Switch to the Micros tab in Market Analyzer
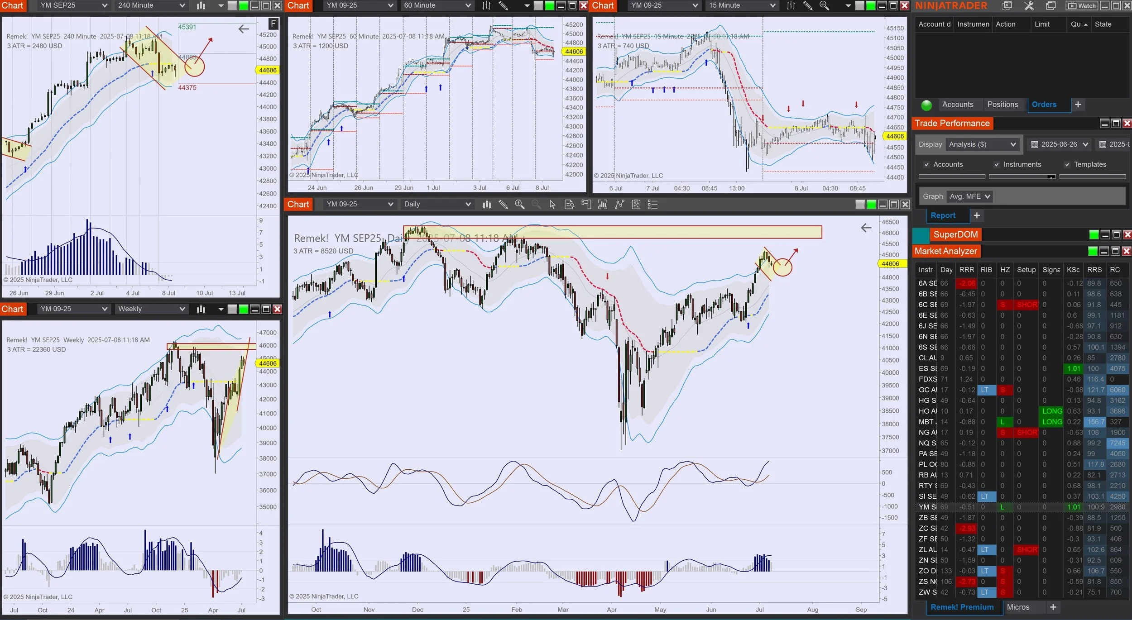 click(1017, 607)
